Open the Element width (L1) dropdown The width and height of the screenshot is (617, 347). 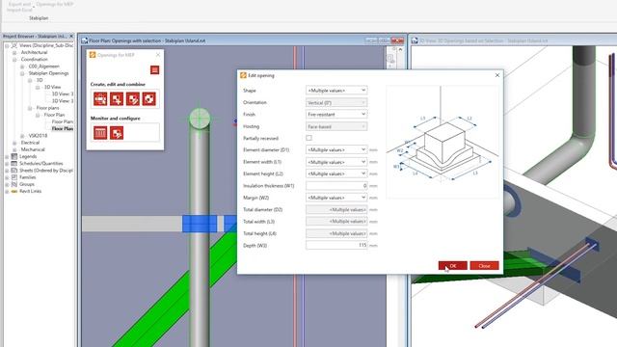point(336,162)
